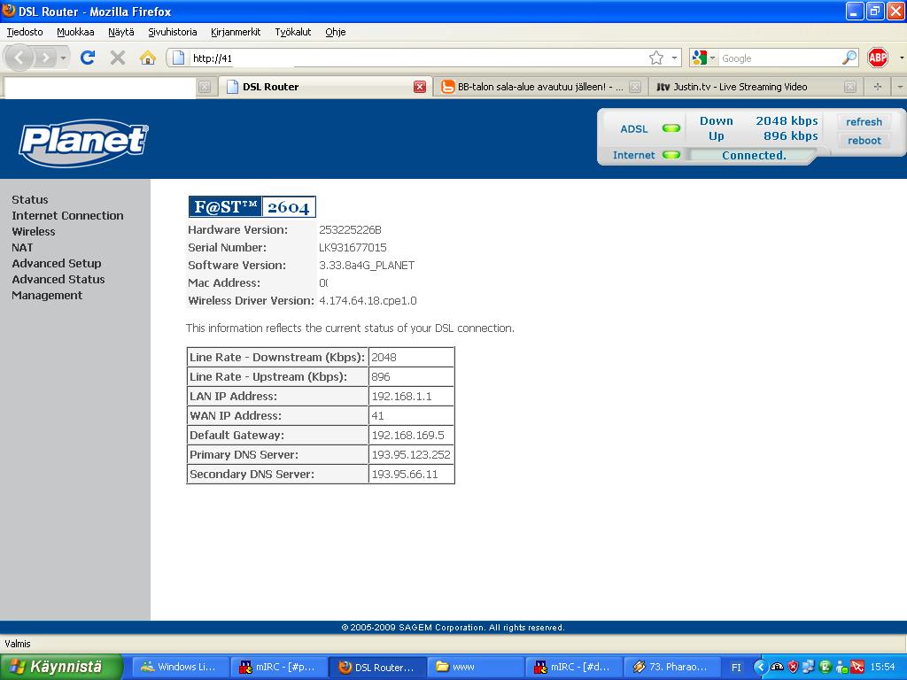Close the first blank tab
This screenshot has width=907, height=680.
[x=205, y=87]
